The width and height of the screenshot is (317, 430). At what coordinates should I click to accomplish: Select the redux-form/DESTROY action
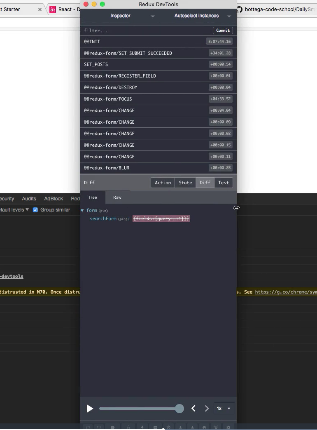coord(158,87)
